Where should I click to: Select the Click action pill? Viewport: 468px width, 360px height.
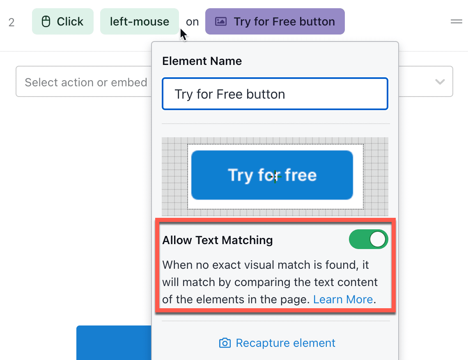click(x=62, y=21)
